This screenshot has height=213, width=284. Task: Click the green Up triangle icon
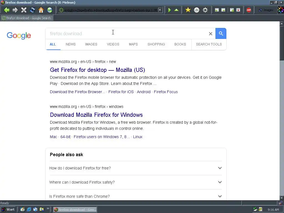pyautogui.click(x=176, y=10)
